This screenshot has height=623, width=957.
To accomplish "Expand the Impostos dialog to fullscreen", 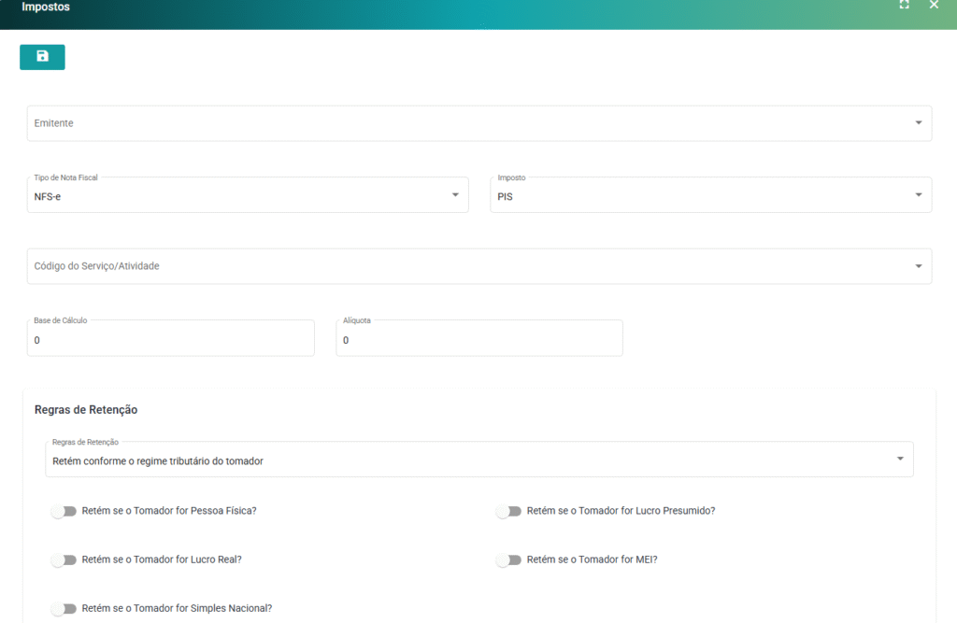I will click(x=904, y=6).
